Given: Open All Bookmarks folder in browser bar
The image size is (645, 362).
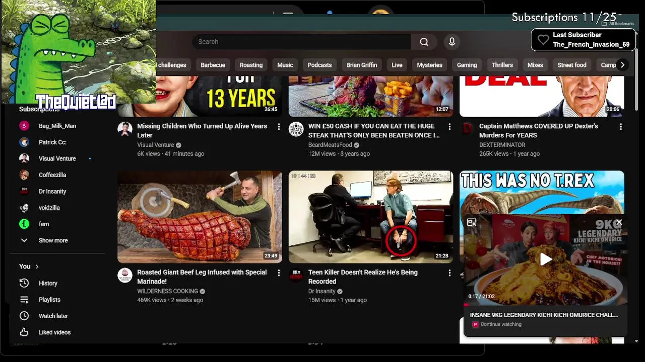Looking at the screenshot, I should (618, 24).
